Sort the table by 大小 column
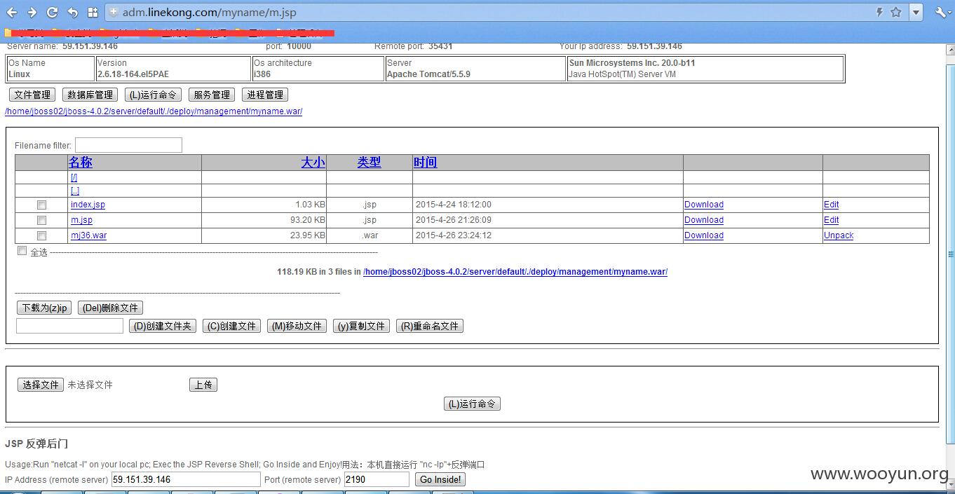The height and width of the screenshot is (494, 955). (313, 162)
